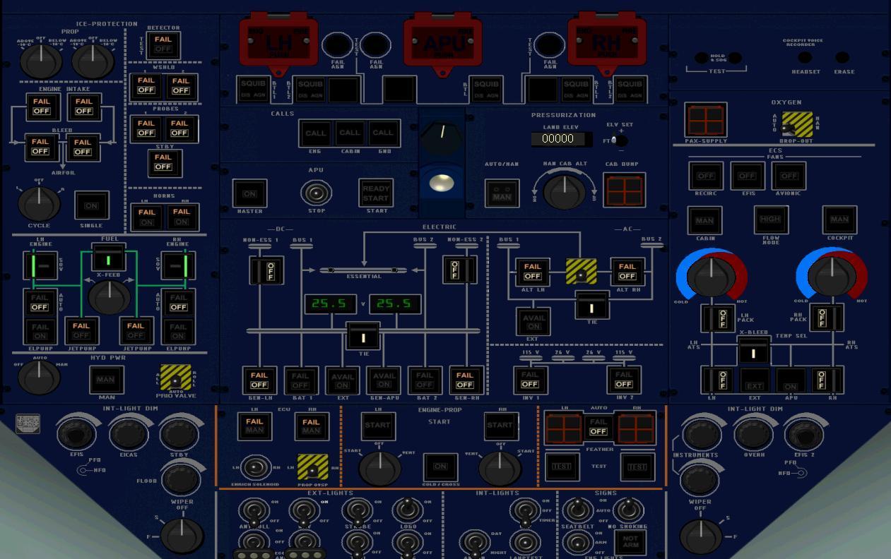
Task: Rotate the fuel X-FEED selector knob
Action: click(109, 297)
